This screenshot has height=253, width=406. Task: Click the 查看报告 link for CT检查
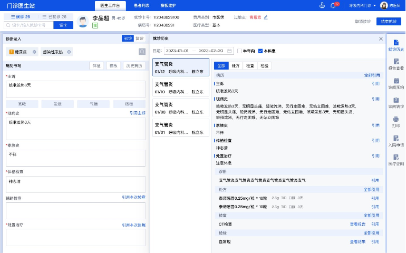357,224
